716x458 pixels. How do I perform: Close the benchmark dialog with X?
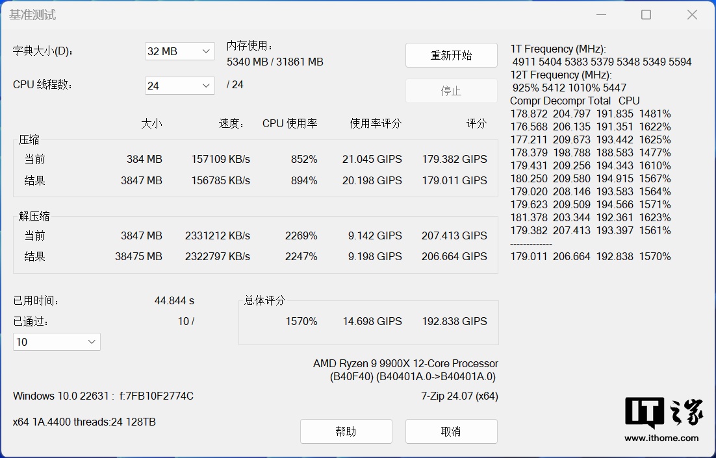692,15
